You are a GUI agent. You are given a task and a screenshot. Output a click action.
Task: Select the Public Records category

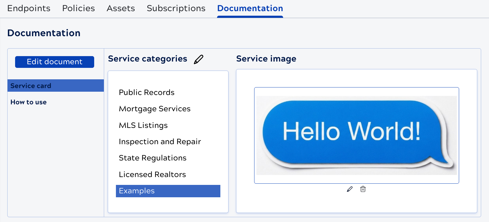147,92
